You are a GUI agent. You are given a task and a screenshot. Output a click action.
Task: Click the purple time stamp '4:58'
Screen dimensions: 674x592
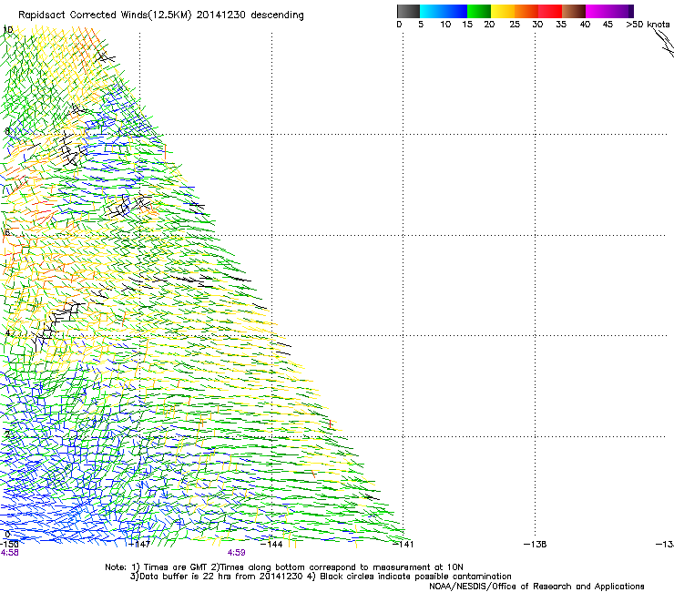[9, 553]
